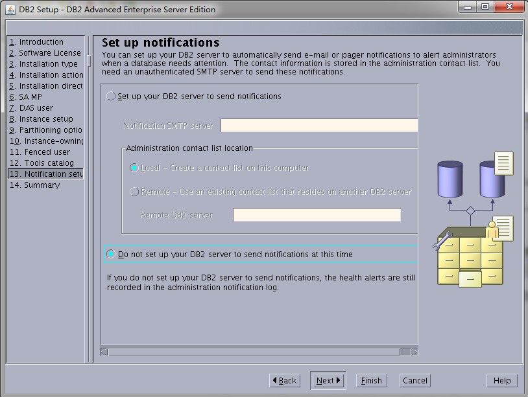This screenshot has height=397, width=528.
Task: Close the DB2 Setup window
Action: click(509, 6)
